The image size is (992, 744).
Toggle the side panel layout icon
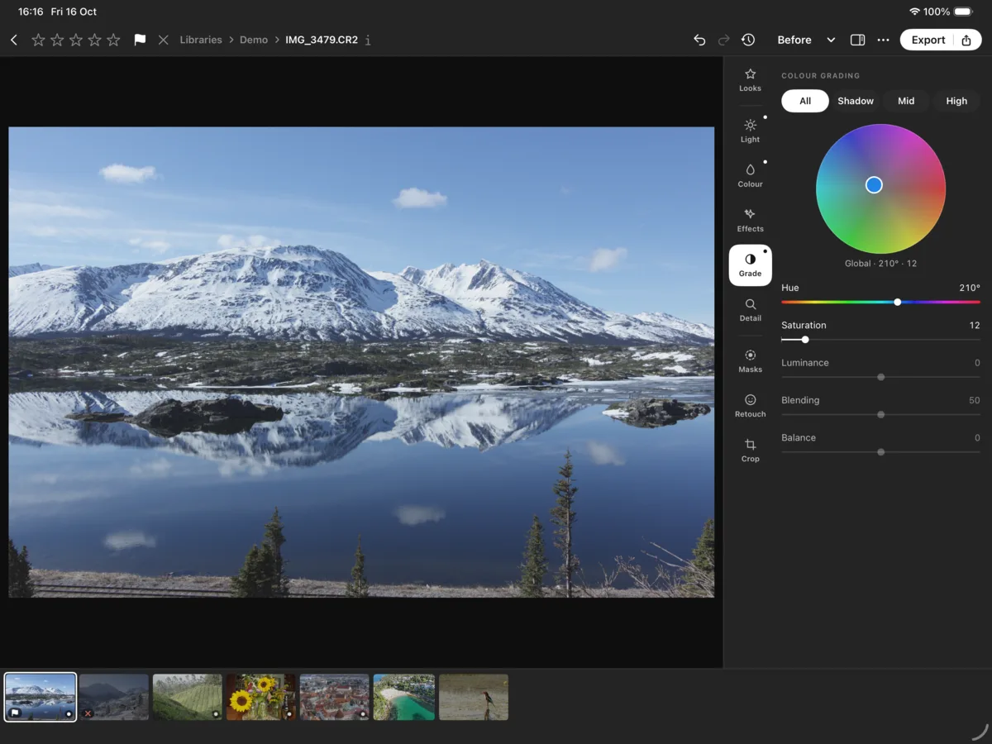tap(858, 40)
